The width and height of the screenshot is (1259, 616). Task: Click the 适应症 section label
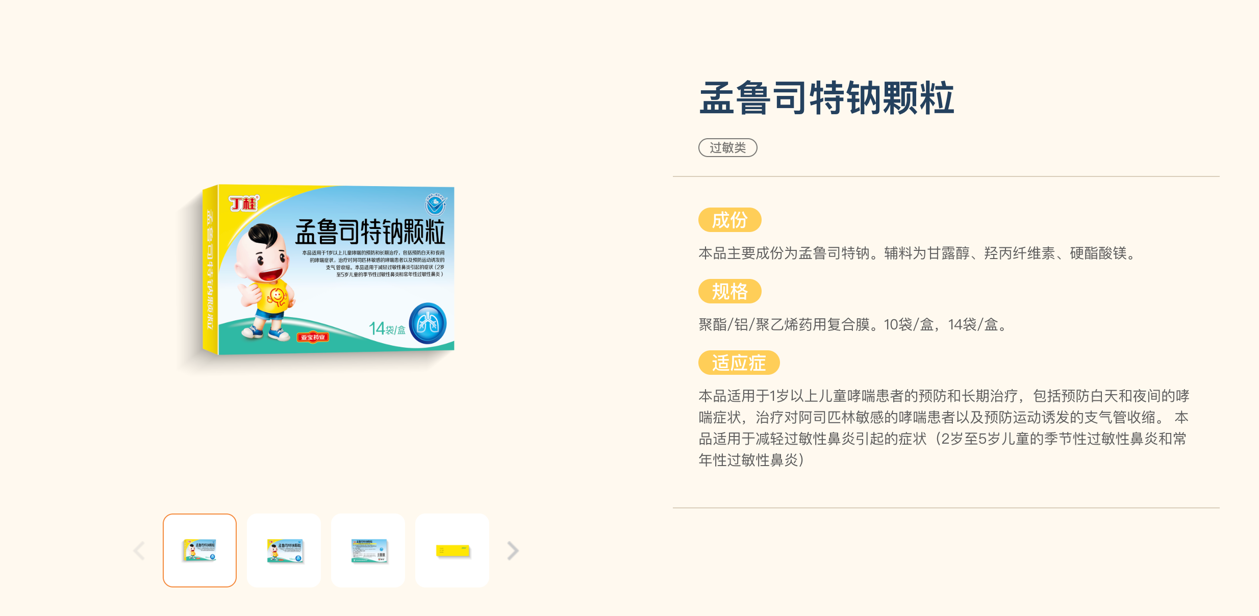739,363
